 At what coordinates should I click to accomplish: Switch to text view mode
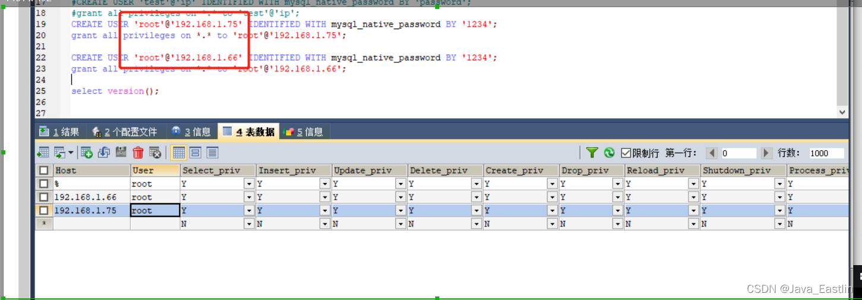click(212, 153)
